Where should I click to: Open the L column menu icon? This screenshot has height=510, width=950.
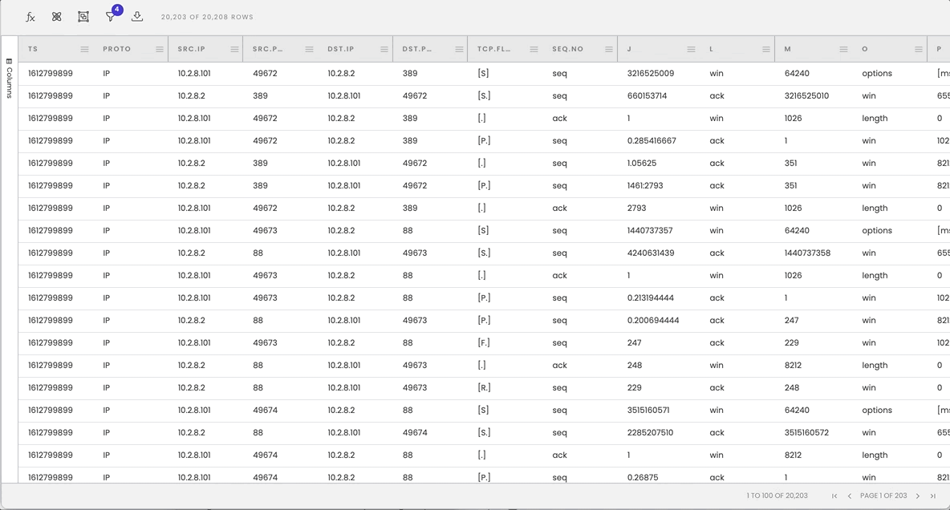766,49
